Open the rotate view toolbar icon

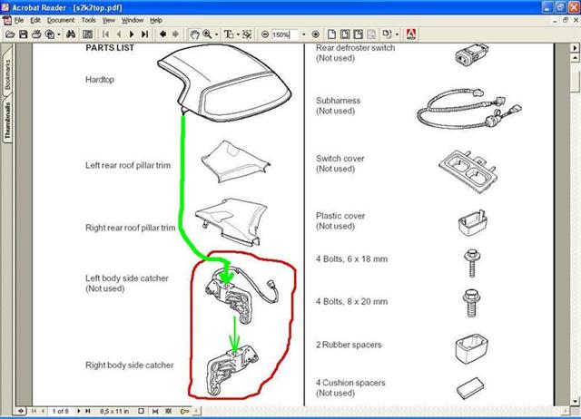tap(387, 34)
